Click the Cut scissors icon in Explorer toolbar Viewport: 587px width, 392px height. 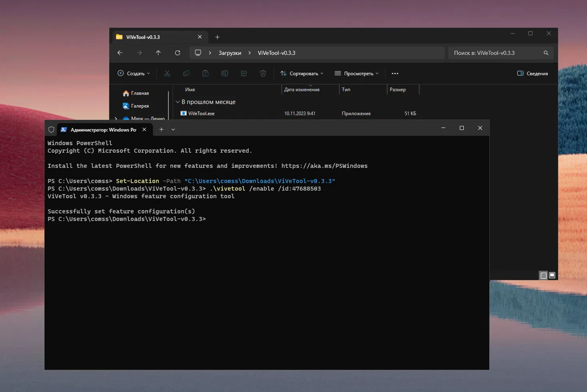(167, 74)
